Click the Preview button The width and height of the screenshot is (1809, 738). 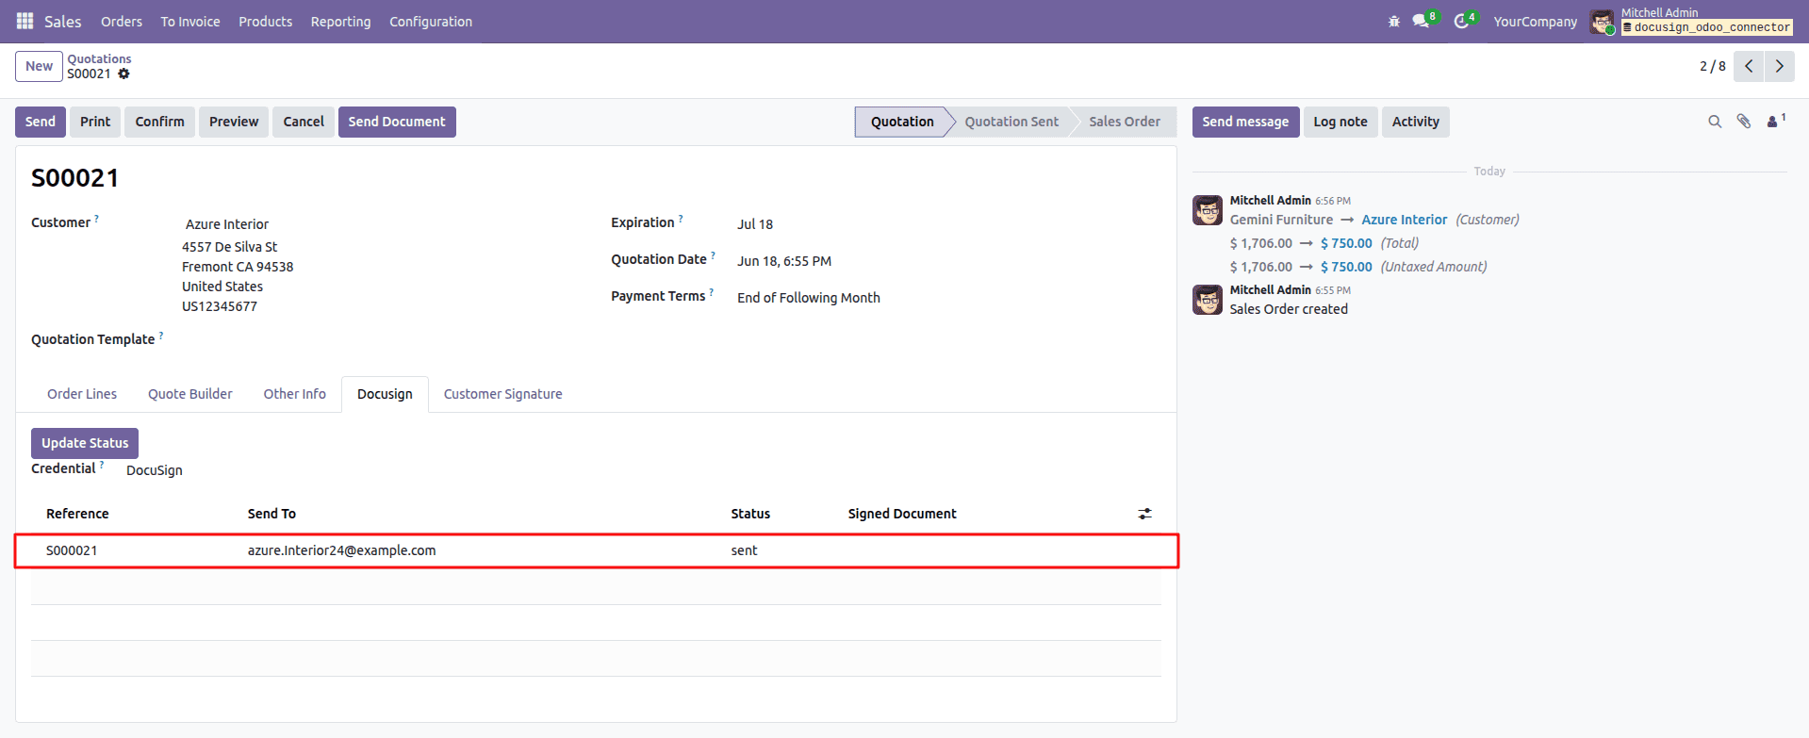tap(234, 122)
